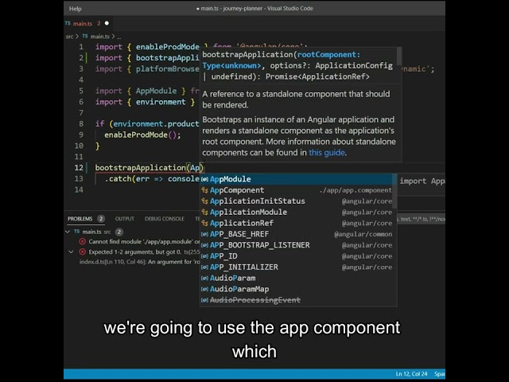Click the parameter hint scrollbar

pyautogui.click(x=399, y=57)
